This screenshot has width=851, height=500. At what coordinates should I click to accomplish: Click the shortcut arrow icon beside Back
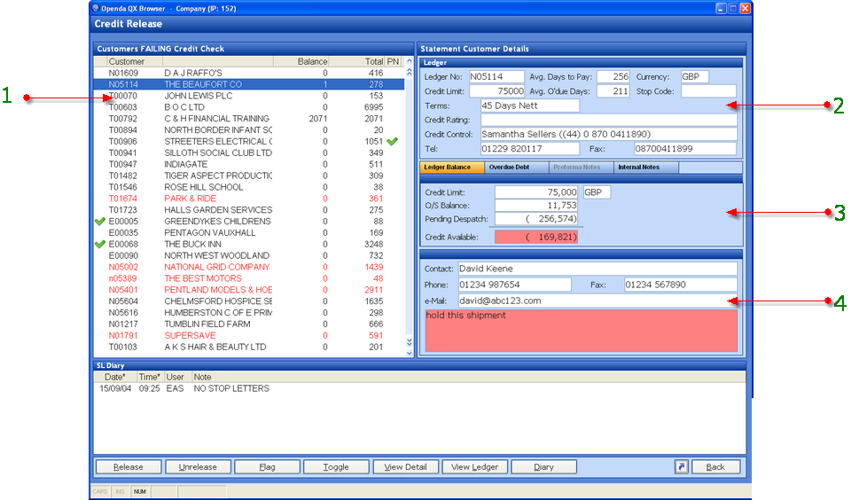tap(681, 467)
